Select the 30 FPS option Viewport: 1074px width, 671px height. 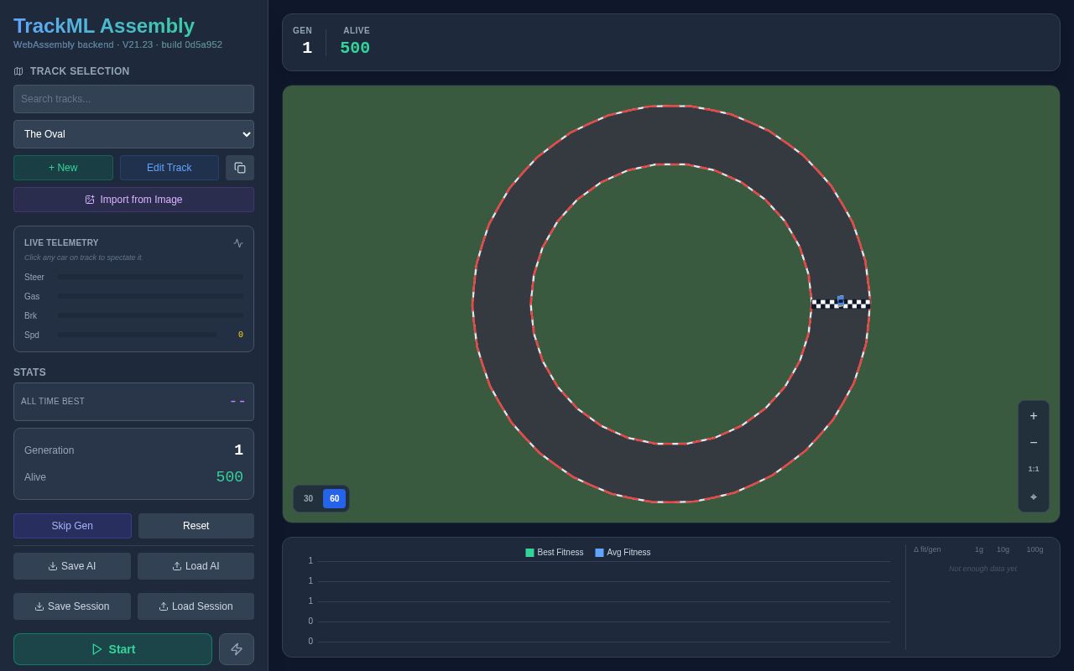tap(308, 499)
